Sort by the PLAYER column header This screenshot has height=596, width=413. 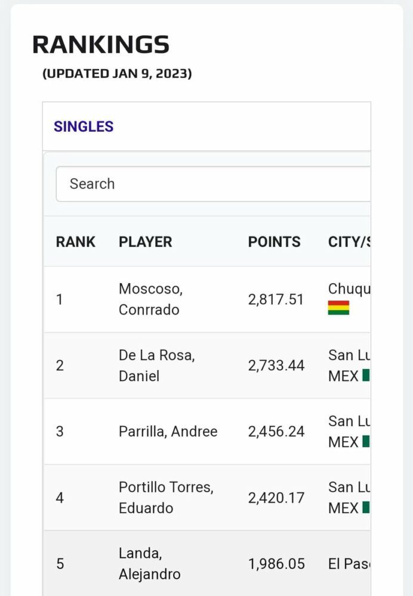(x=145, y=241)
